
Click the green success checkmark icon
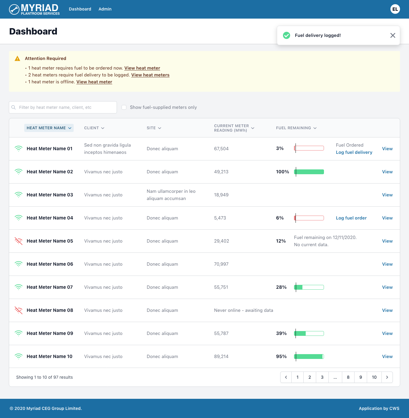click(x=287, y=35)
